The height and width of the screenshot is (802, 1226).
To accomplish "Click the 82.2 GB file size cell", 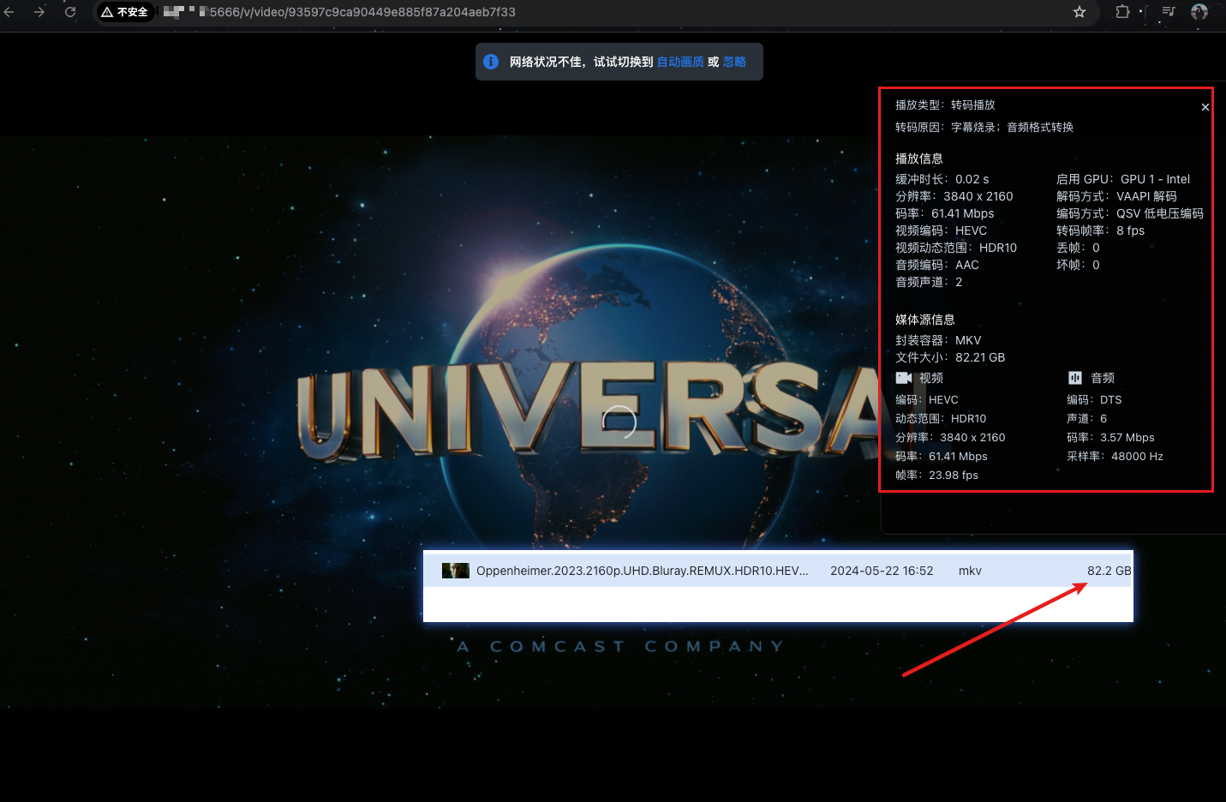I will pyautogui.click(x=1109, y=571).
